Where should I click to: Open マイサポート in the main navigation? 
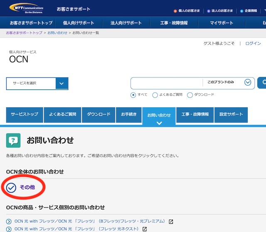tap(222, 23)
